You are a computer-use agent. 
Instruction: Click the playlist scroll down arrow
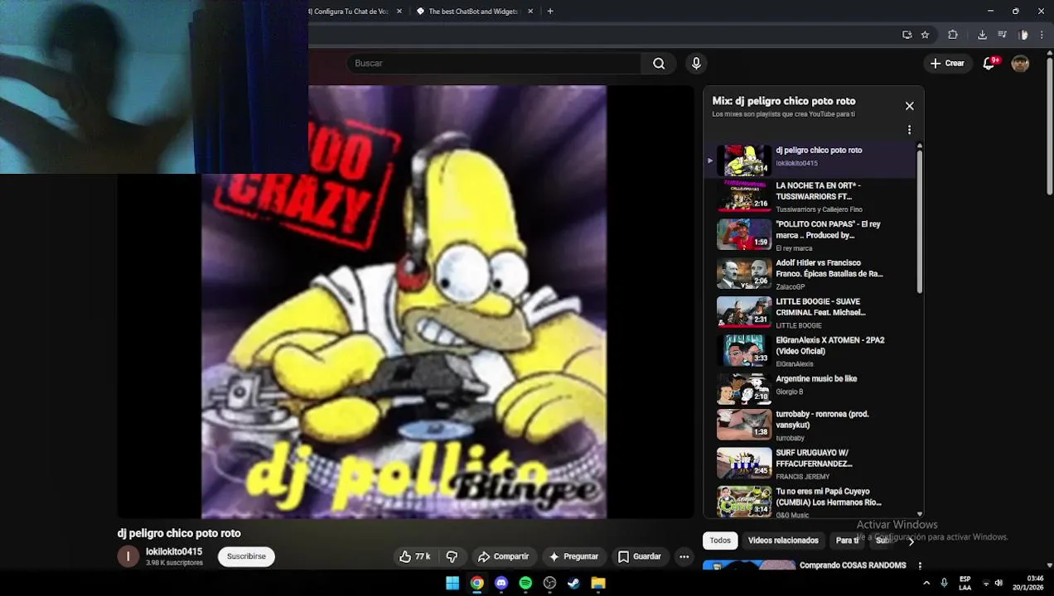point(919,514)
